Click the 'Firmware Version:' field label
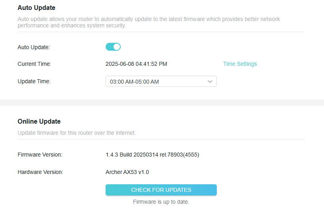 click(40, 155)
